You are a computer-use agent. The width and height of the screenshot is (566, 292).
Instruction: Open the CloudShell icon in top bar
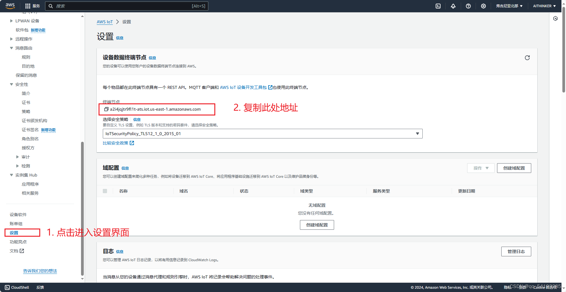coord(438,6)
